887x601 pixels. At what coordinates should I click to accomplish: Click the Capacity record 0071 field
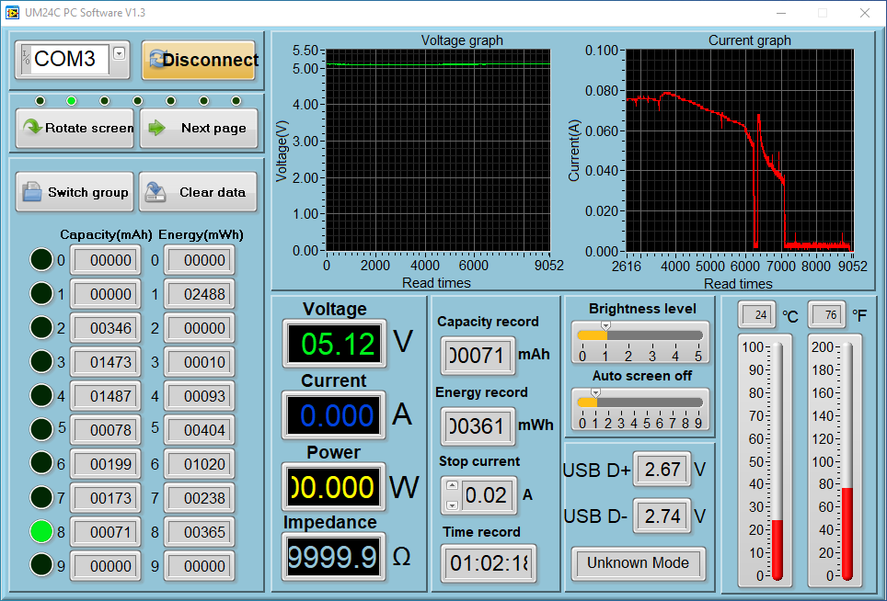click(478, 356)
